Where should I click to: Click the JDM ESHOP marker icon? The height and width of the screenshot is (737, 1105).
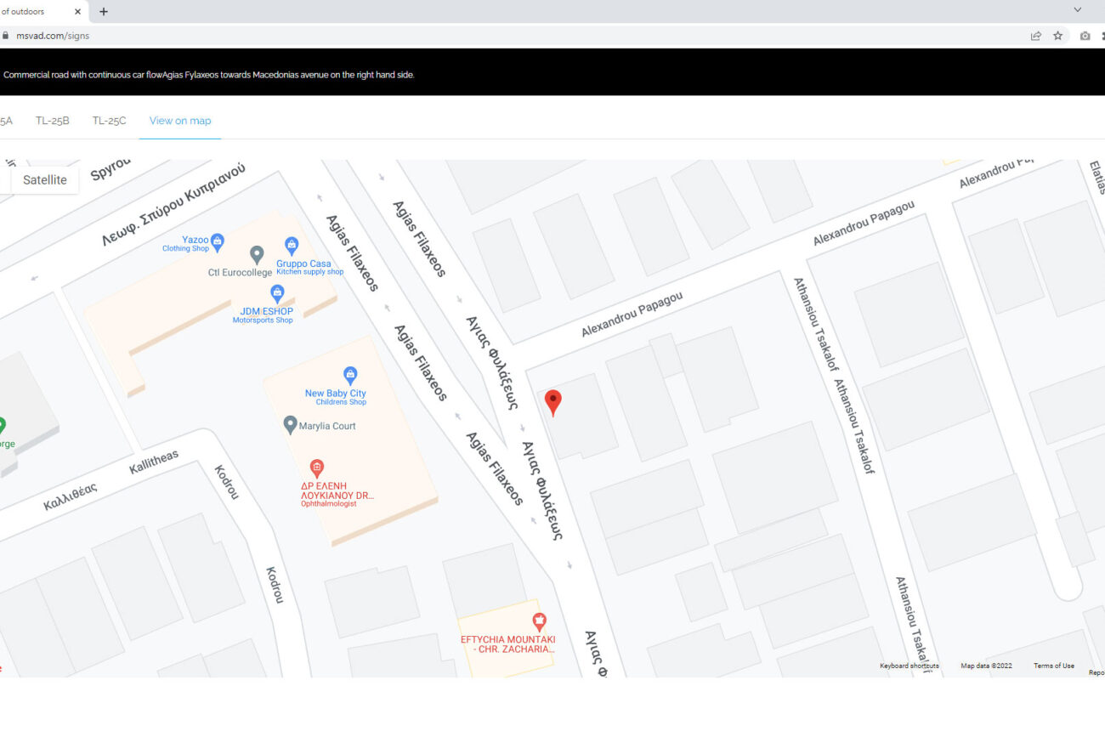point(276,293)
